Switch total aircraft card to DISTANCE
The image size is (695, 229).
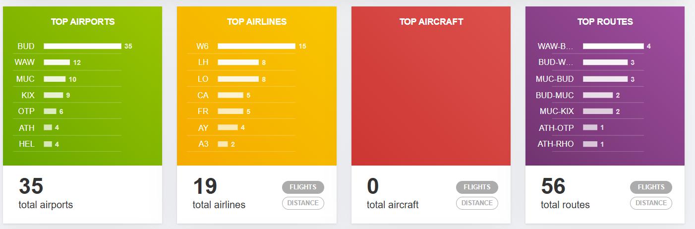[x=477, y=203]
